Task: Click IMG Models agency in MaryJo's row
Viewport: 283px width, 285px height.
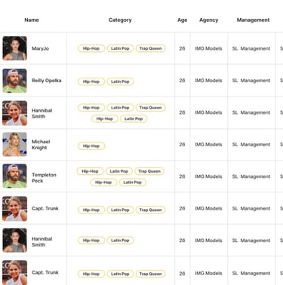Action: 208,48
